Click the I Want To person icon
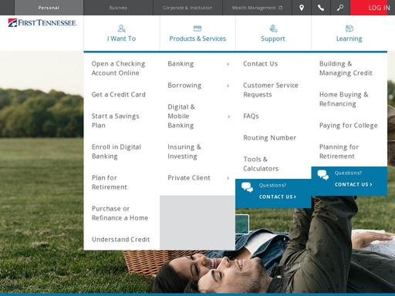The image size is (395, 296). [x=121, y=29]
